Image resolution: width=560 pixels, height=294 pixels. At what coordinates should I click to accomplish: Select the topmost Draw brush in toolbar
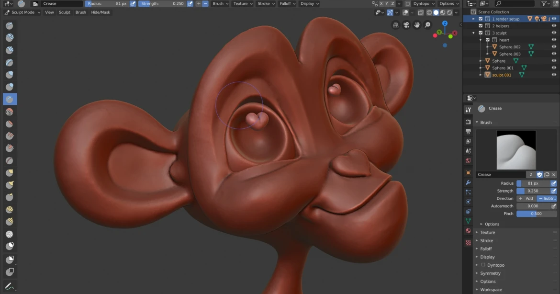tap(10, 25)
